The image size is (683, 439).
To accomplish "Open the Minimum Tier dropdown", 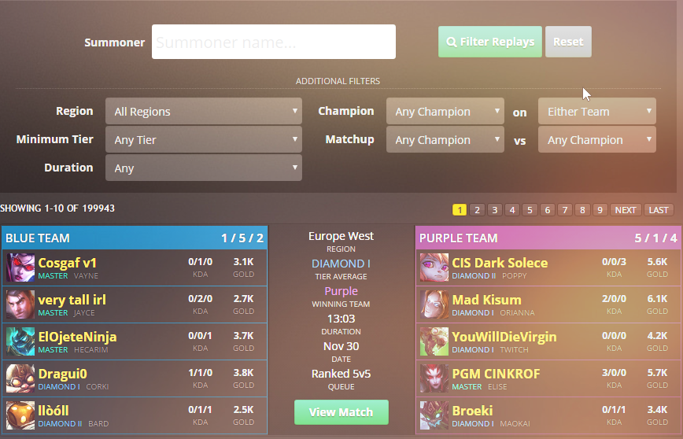I will (x=204, y=140).
